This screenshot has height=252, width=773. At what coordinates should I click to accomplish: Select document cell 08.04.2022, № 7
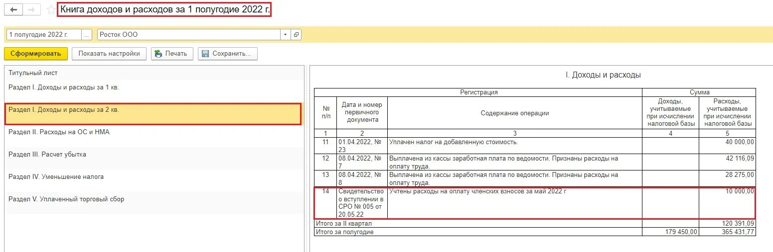tap(362, 162)
